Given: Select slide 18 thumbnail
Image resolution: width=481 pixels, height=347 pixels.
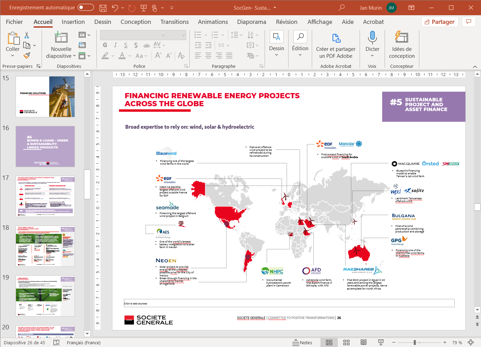Looking at the screenshot, I should pyautogui.click(x=45, y=246).
